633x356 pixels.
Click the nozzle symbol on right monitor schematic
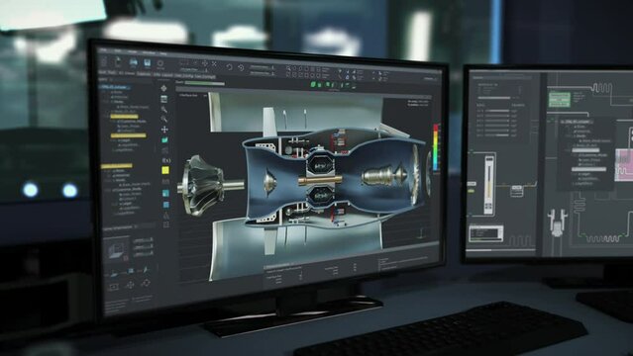tap(557, 222)
